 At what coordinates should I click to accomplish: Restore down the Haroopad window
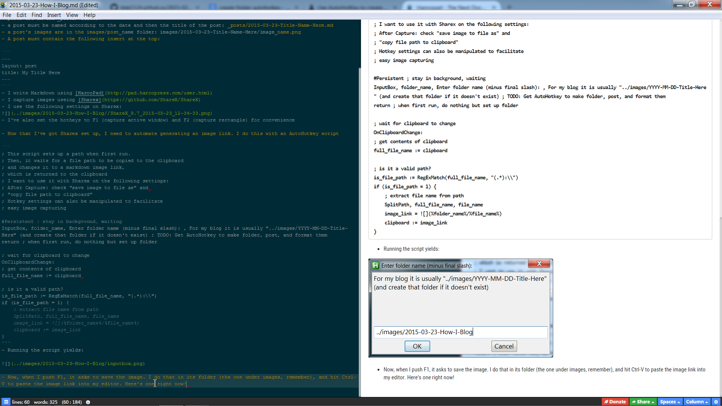[x=692, y=4]
